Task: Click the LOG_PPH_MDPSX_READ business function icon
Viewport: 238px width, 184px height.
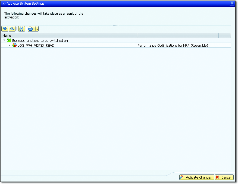Action: [14, 45]
